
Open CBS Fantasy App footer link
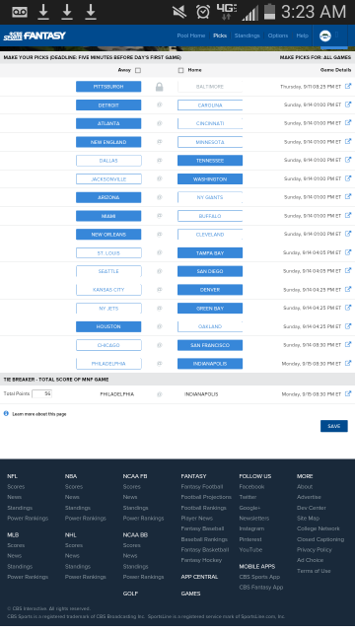260,588
